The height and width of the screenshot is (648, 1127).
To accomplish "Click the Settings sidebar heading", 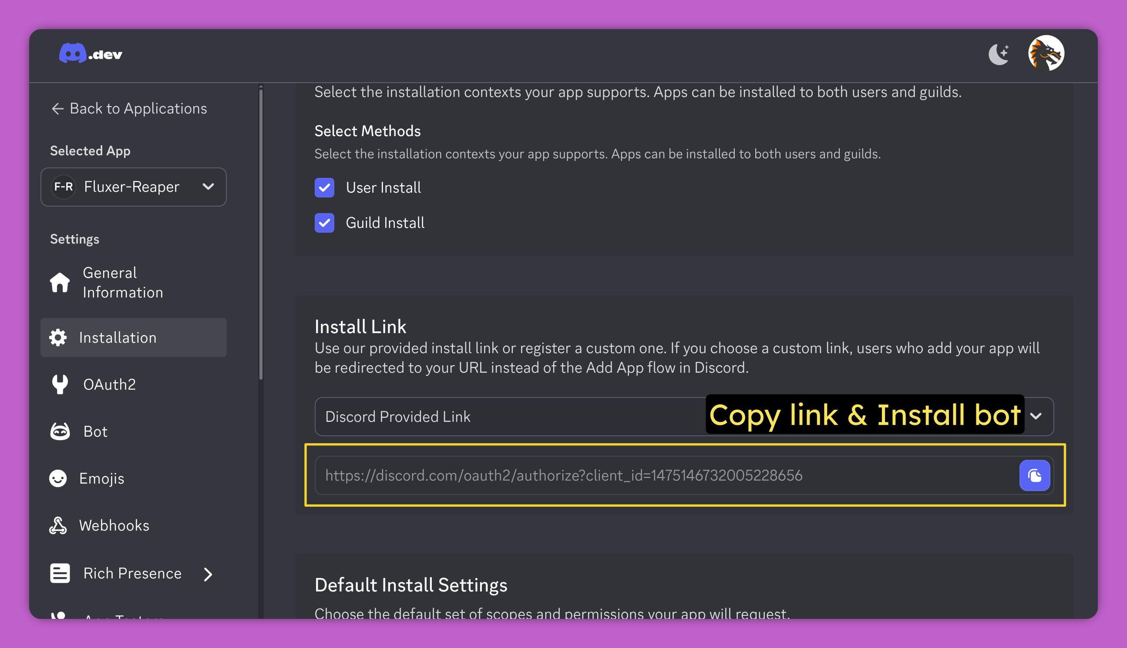I will [74, 239].
